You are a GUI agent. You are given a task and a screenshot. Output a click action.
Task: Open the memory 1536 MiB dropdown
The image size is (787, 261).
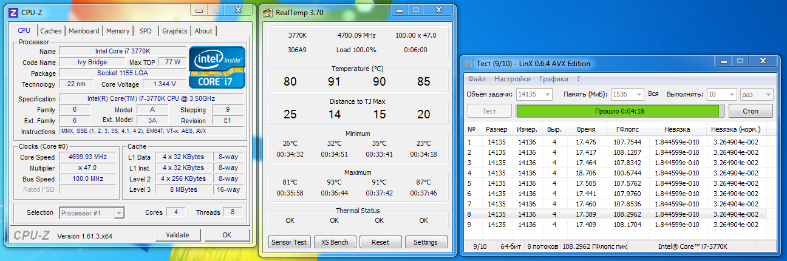click(x=628, y=94)
